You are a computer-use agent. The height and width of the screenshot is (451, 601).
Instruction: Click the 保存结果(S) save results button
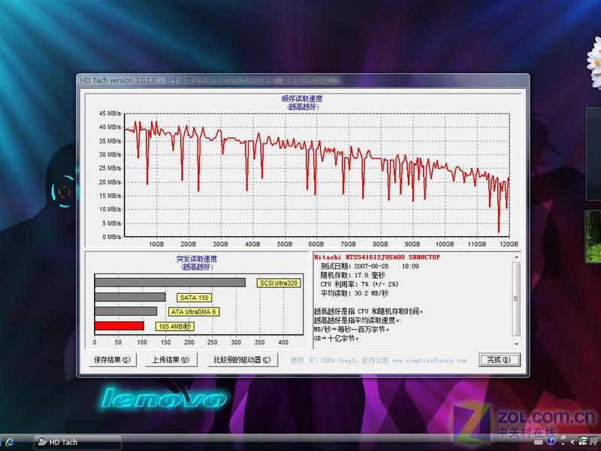point(112,360)
